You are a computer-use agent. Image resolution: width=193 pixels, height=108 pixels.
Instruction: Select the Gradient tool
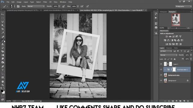tap(3, 55)
